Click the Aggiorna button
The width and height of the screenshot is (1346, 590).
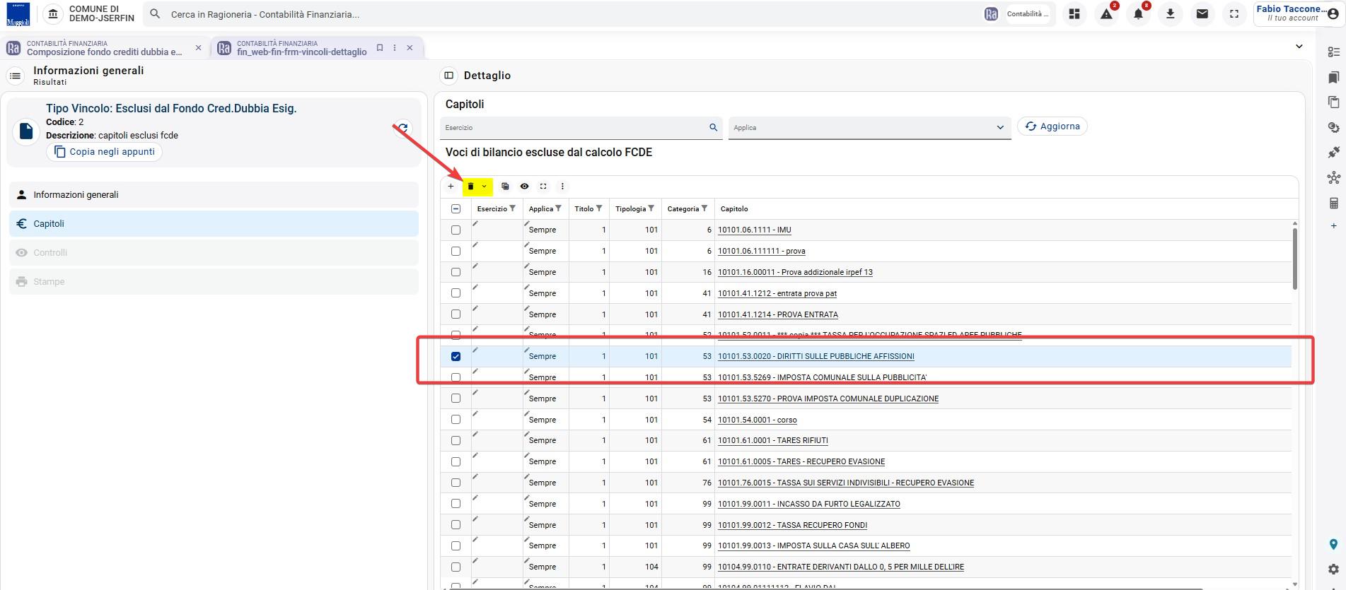1052,126
